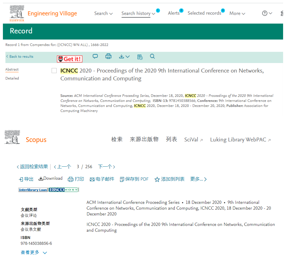Image resolution: width=286 pixels, height=259 pixels.
Task: Click the Scopus tree logo
Action: click(x=12, y=137)
